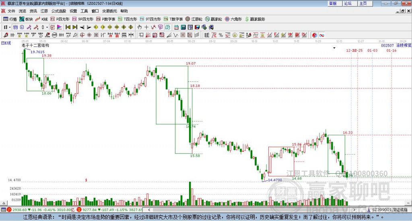Image resolution: width=412 pixels, height=221 pixels.
Task: Click the colored flag triangle icon
Action: (60, 27)
